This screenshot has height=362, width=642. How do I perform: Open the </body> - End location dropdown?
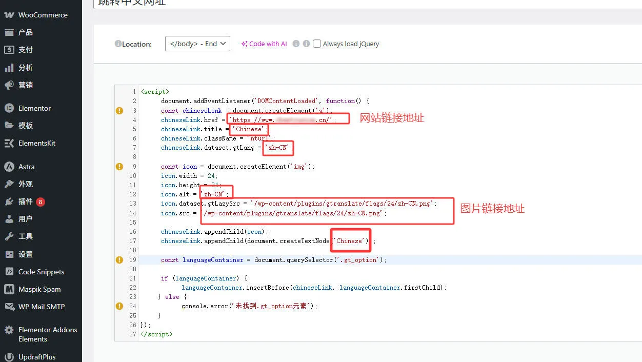tap(197, 44)
